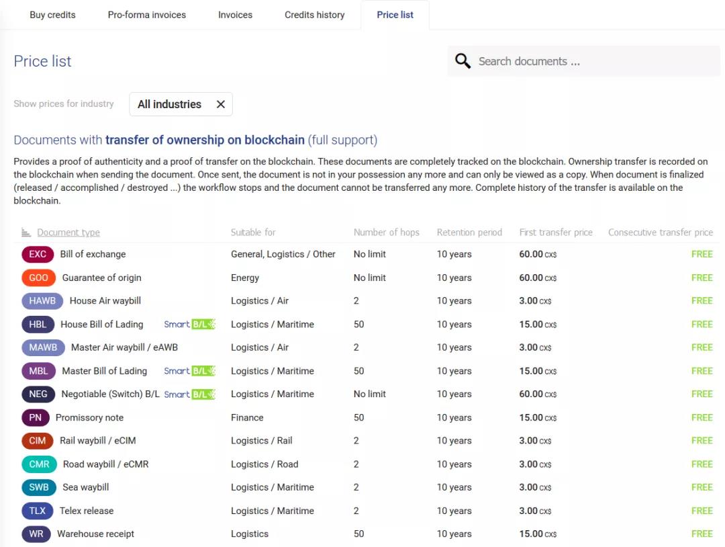Open the Pro-forma invoices tab
This screenshot has height=547, width=725.
[147, 15]
